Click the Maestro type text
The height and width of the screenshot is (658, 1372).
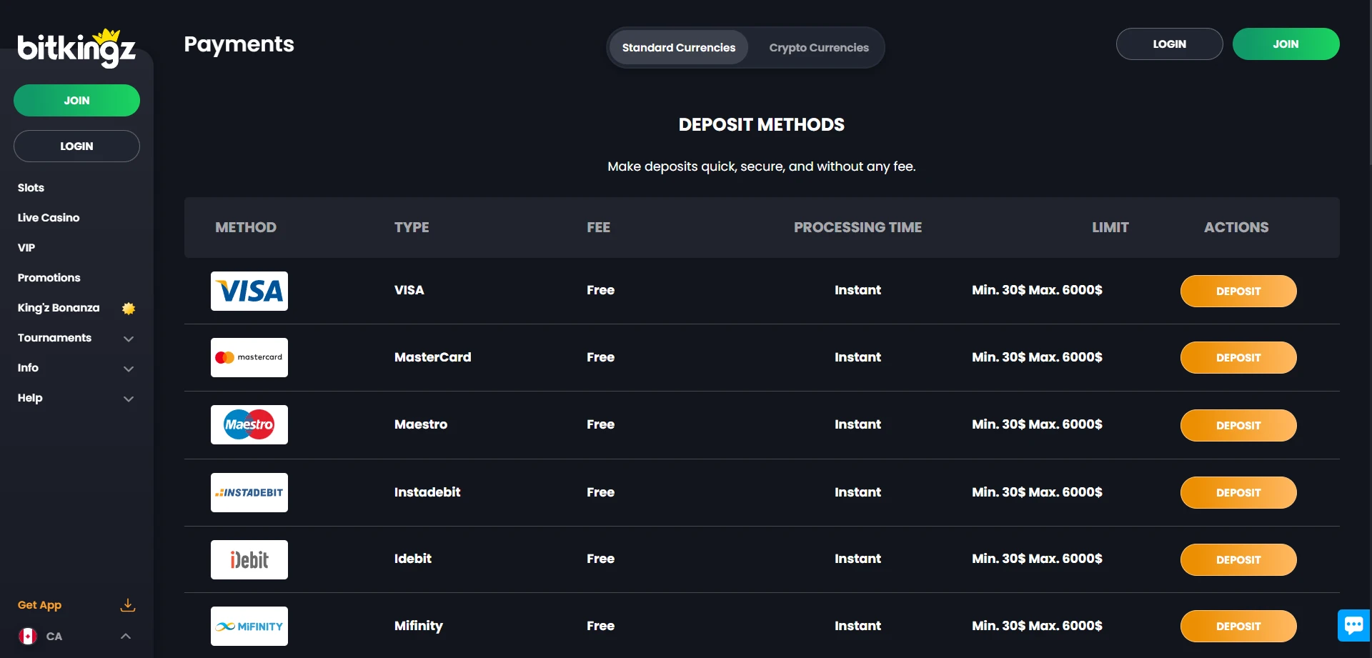point(421,424)
